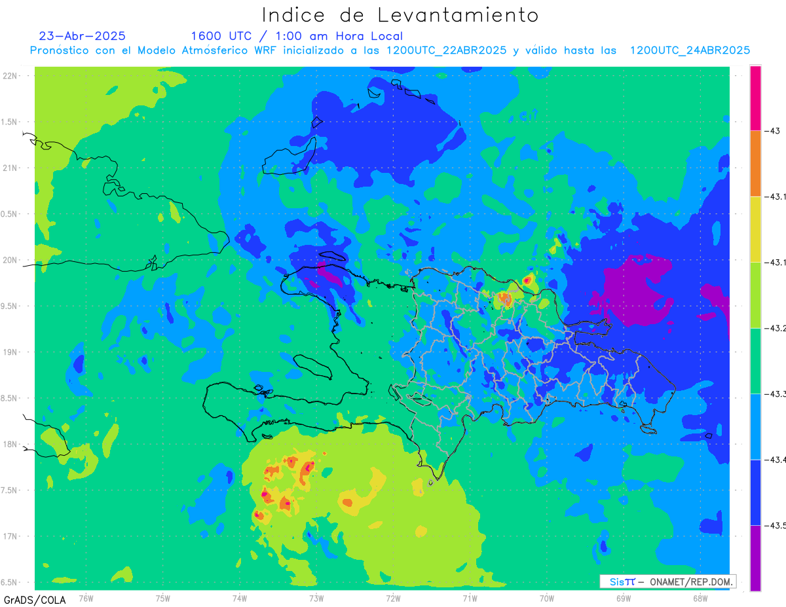786x607 pixels.
Task: Click the legend value "-43.5"
Action: click(x=776, y=525)
